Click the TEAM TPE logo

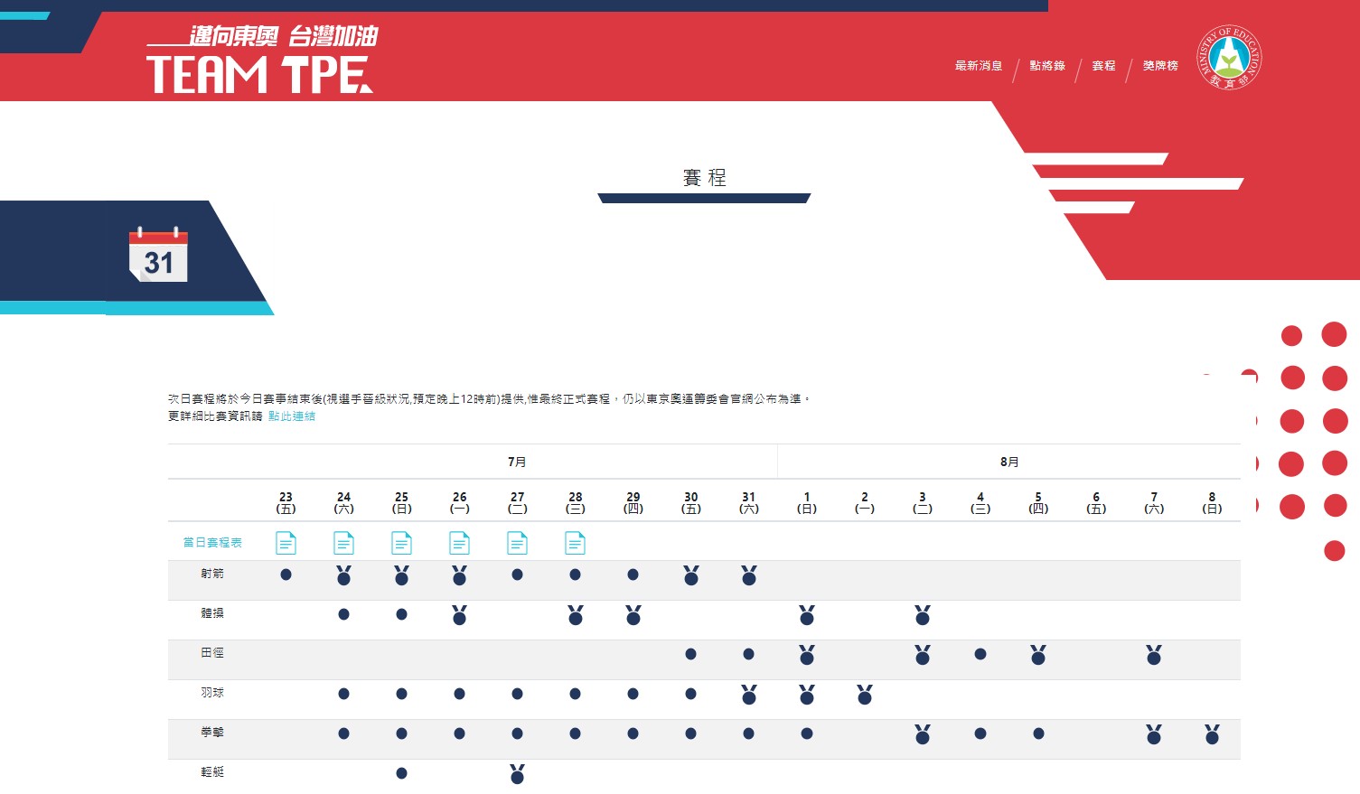261,60
